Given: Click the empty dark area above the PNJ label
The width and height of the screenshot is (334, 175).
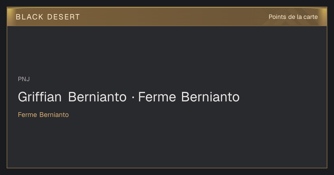Looking at the screenshot, I should point(167,50).
